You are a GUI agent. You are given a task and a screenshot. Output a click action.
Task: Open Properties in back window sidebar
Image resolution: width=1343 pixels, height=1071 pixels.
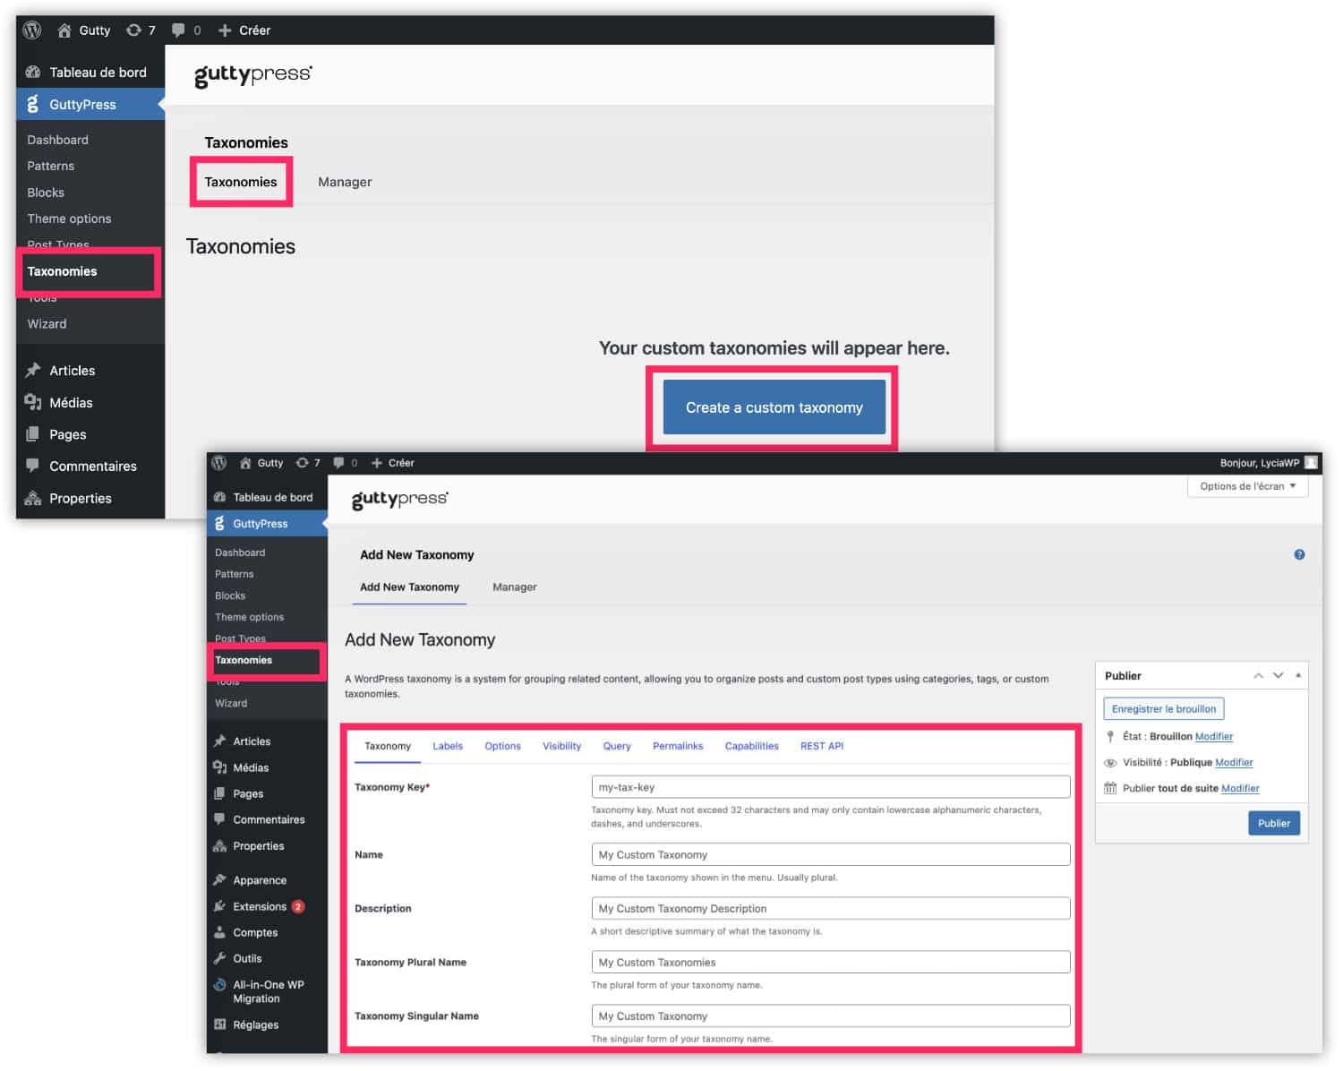[90, 499]
